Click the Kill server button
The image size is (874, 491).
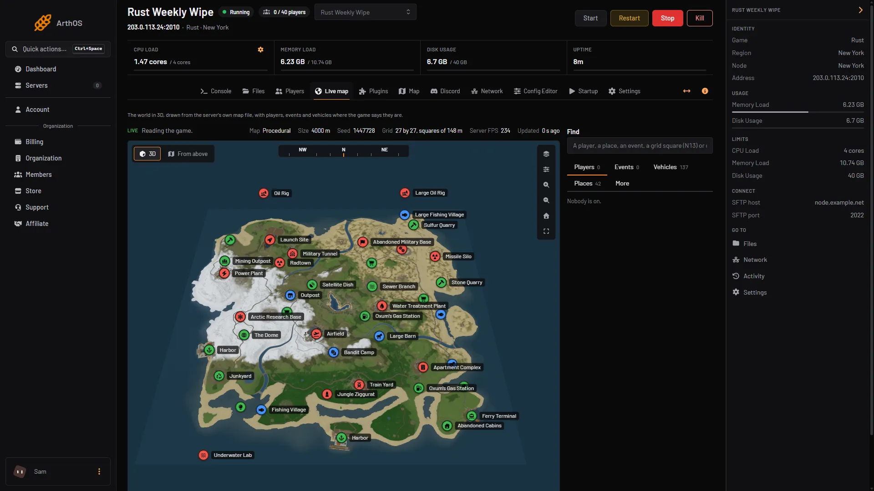[x=700, y=18]
